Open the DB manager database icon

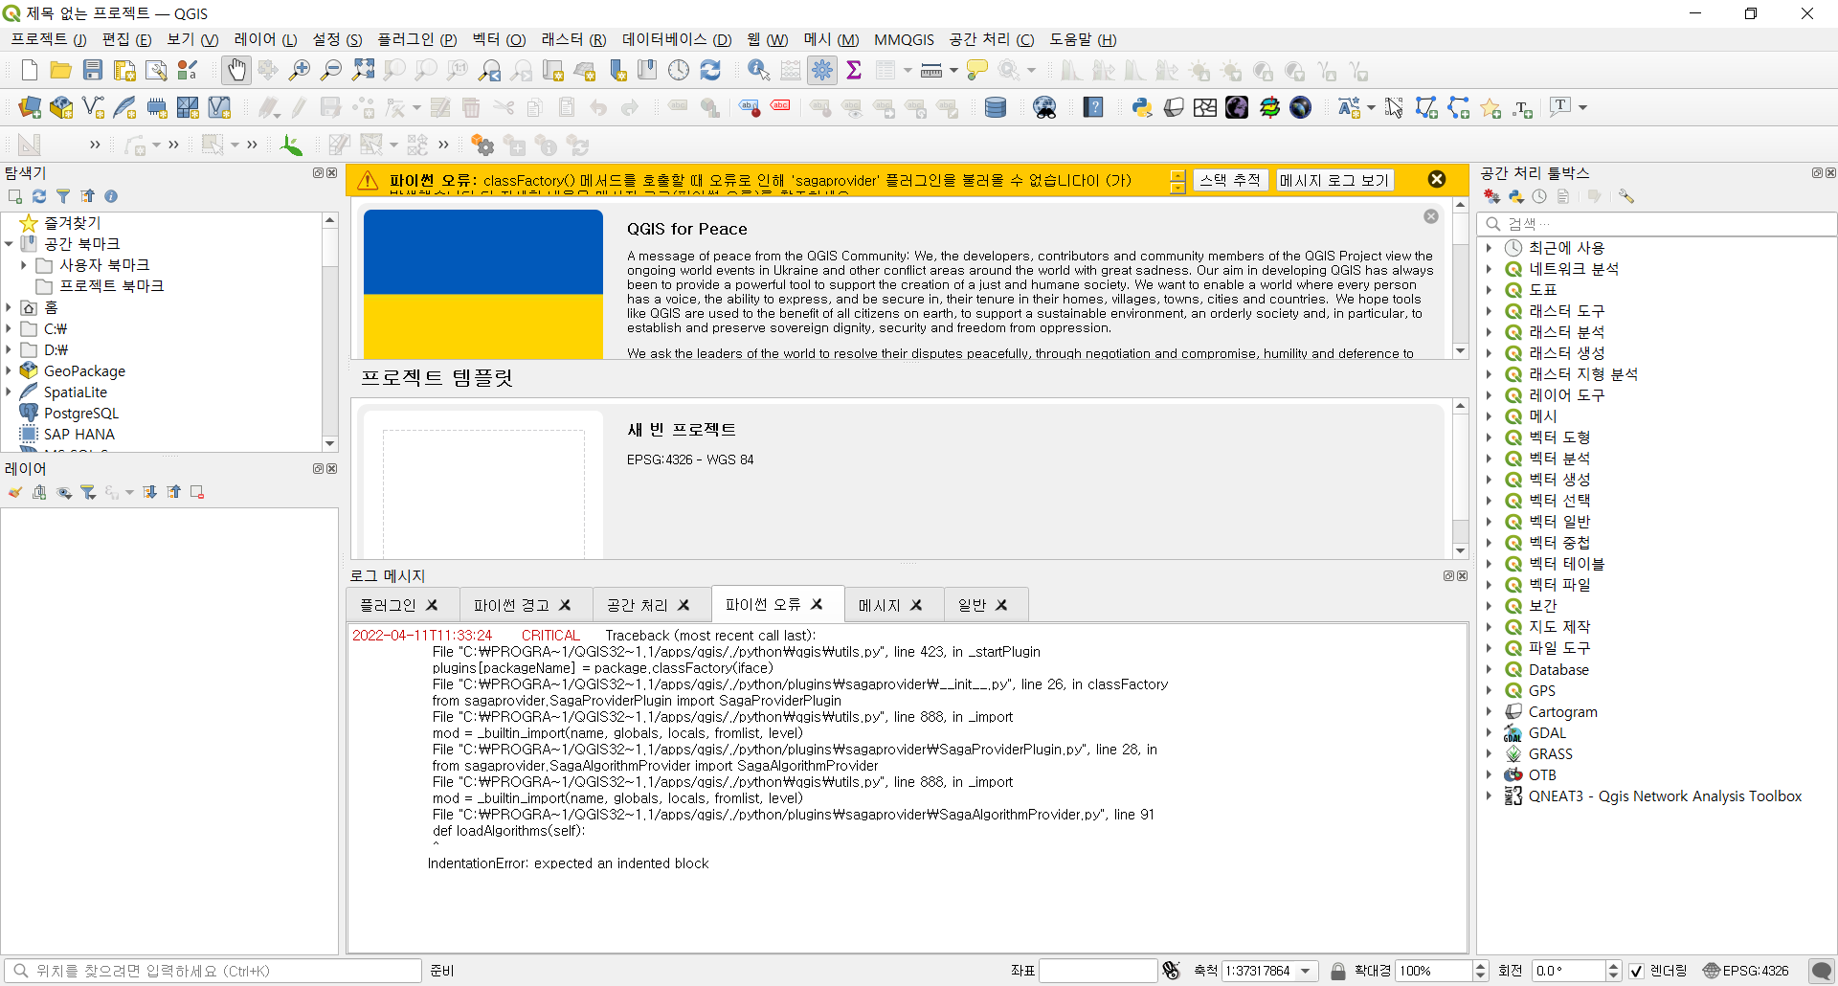[x=996, y=107]
